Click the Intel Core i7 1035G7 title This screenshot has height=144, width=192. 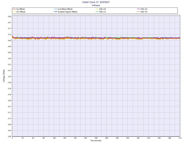[x=96, y=2]
